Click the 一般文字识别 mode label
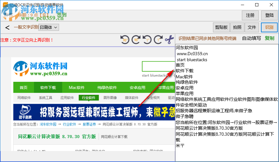 (x=26, y=27)
